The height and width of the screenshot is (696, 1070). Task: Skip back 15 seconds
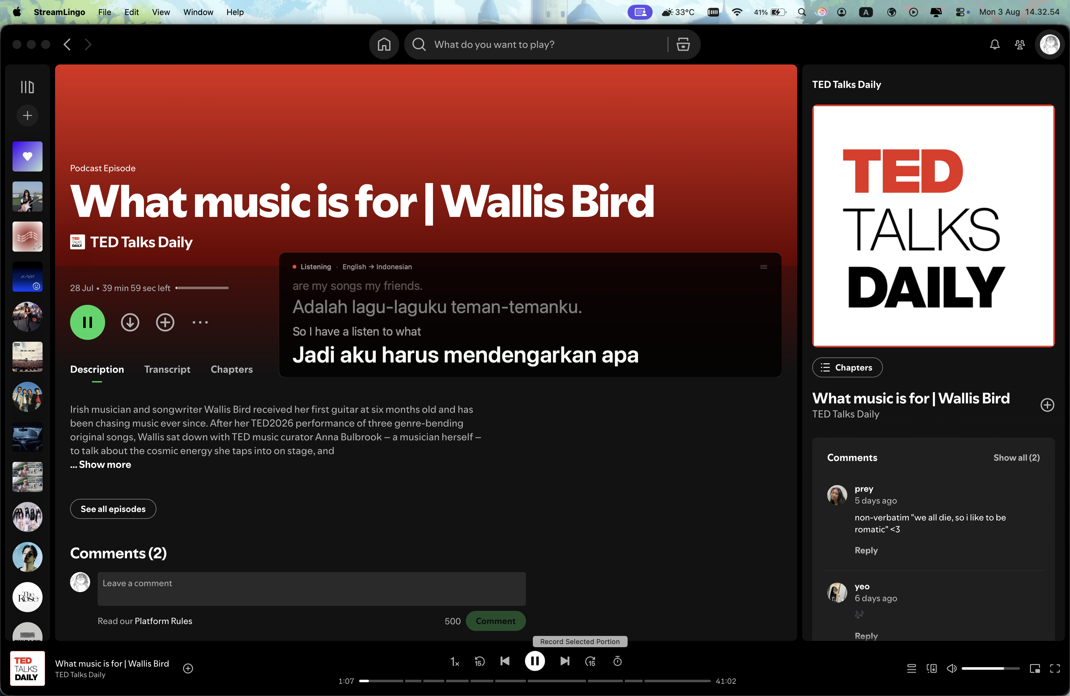[480, 661]
